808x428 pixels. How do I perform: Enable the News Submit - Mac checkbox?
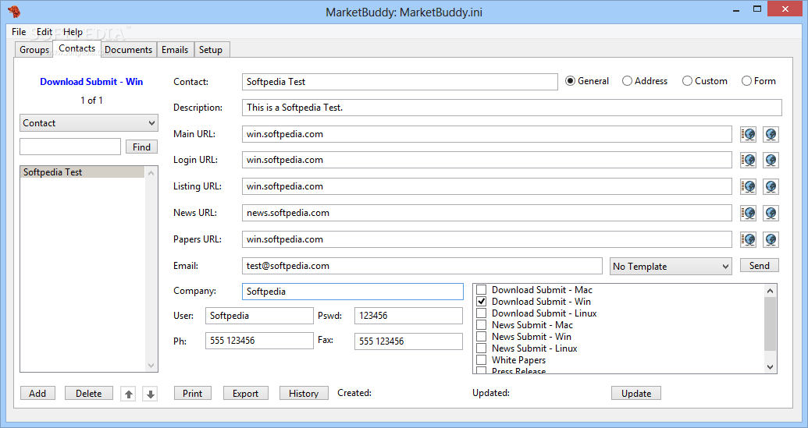[x=482, y=325]
